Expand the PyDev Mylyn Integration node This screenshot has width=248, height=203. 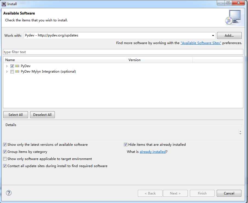tap(7, 72)
